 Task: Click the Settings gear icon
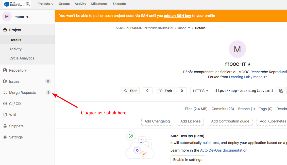(5, 137)
